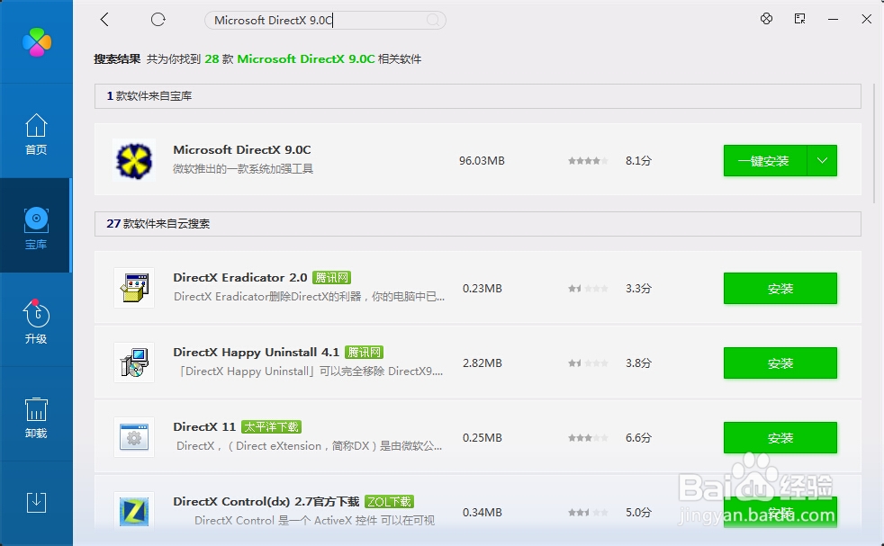Click the 太平洋下载 source tag

[x=271, y=427]
